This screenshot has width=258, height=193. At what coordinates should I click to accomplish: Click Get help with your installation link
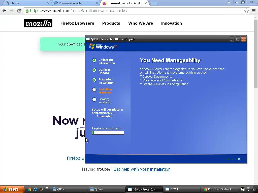coord(142,169)
